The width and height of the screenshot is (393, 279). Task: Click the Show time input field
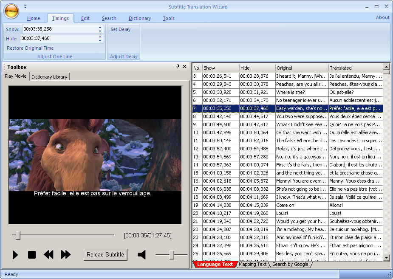click(x=60, y=29)
